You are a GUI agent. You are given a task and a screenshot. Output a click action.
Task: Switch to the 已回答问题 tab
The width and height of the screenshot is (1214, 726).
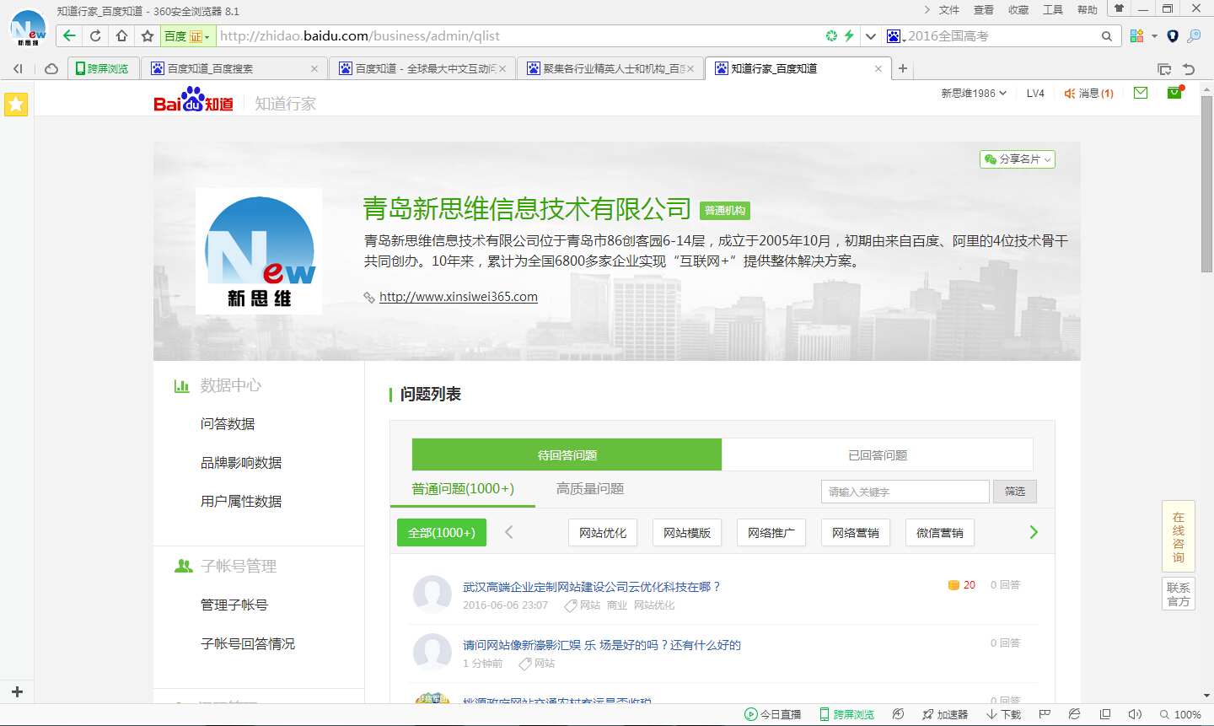878,454
